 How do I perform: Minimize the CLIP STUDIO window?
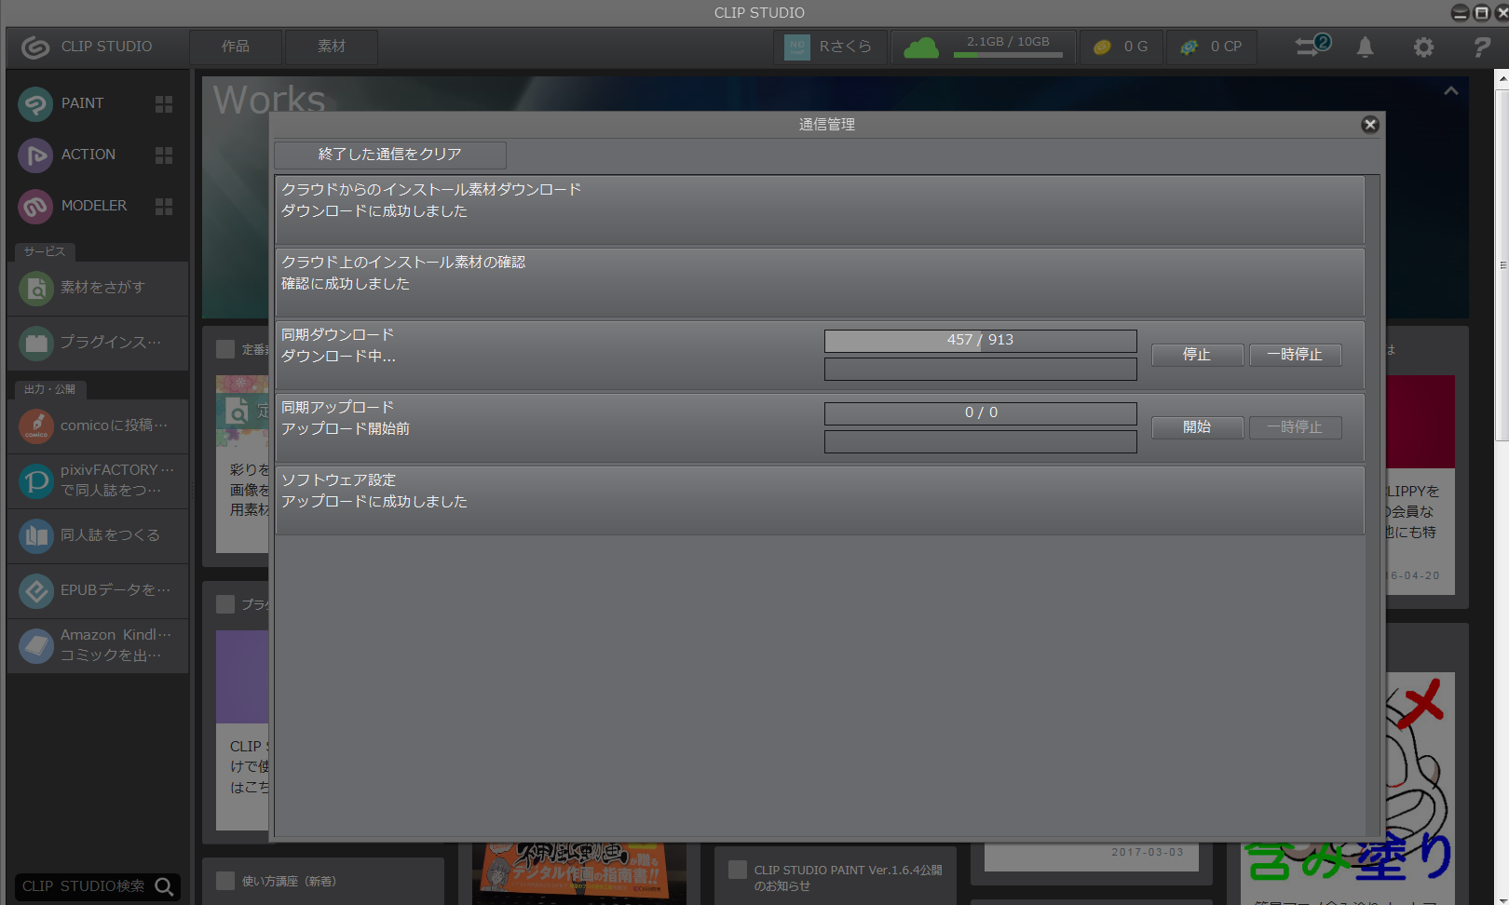(1460, 12)
